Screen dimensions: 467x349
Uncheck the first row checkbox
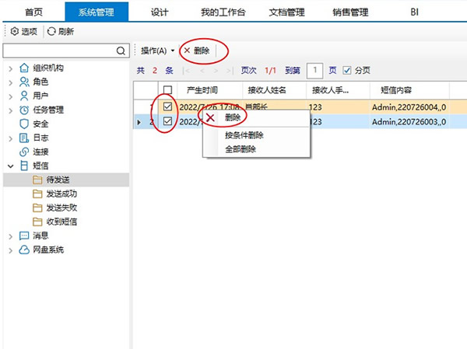pos(167,107)
